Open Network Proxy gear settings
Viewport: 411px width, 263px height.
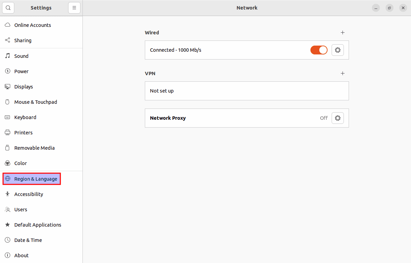(337, 118)
